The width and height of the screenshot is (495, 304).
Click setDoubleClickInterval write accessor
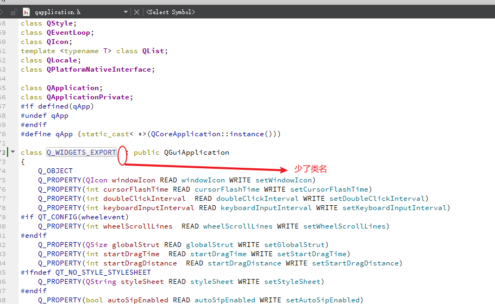click(x=377, y=198)
